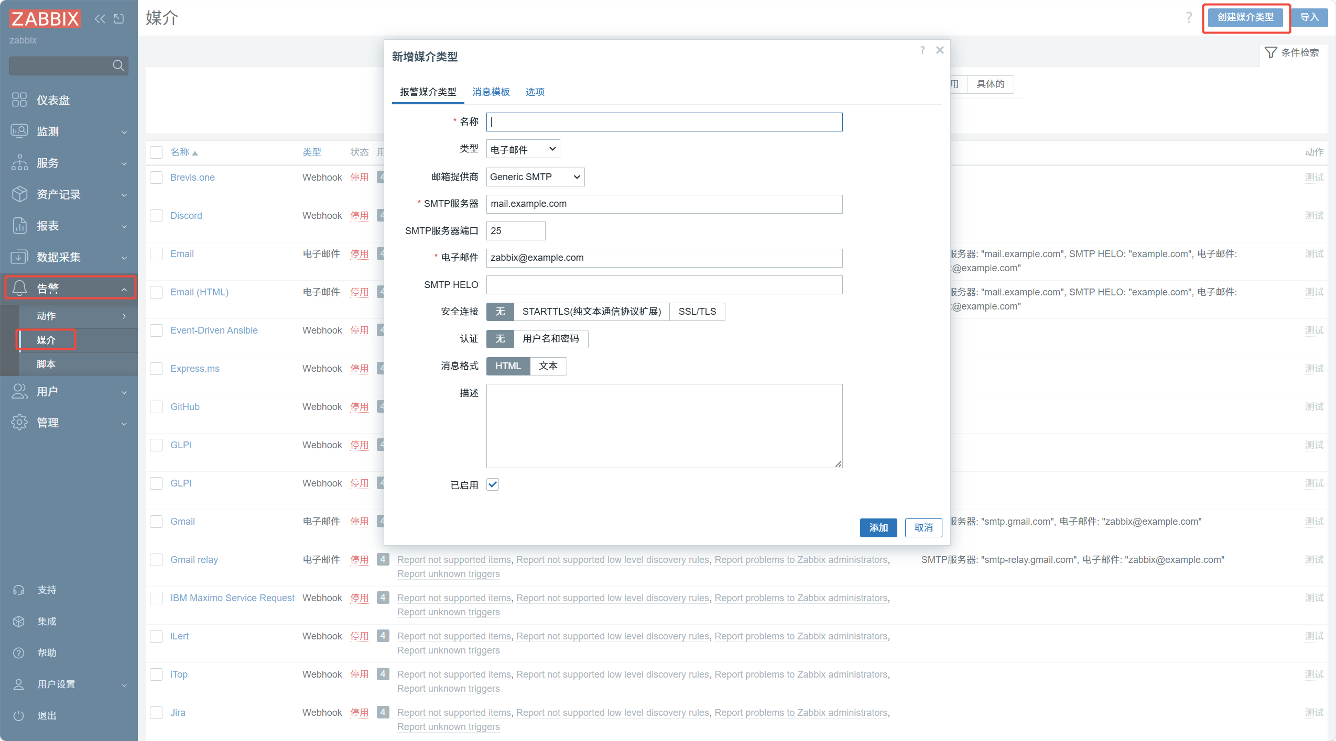Check the Gmail relay row checkbox
The image size is (1336, 741).
click(x=156, y=560)
